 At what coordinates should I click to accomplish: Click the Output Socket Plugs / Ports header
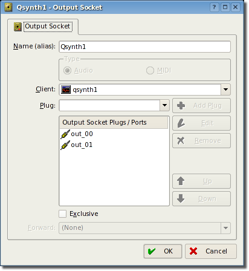[114, 122]
